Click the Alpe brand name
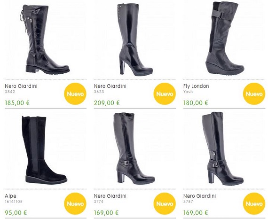The image size is (268, 219). tap(11, 196)
